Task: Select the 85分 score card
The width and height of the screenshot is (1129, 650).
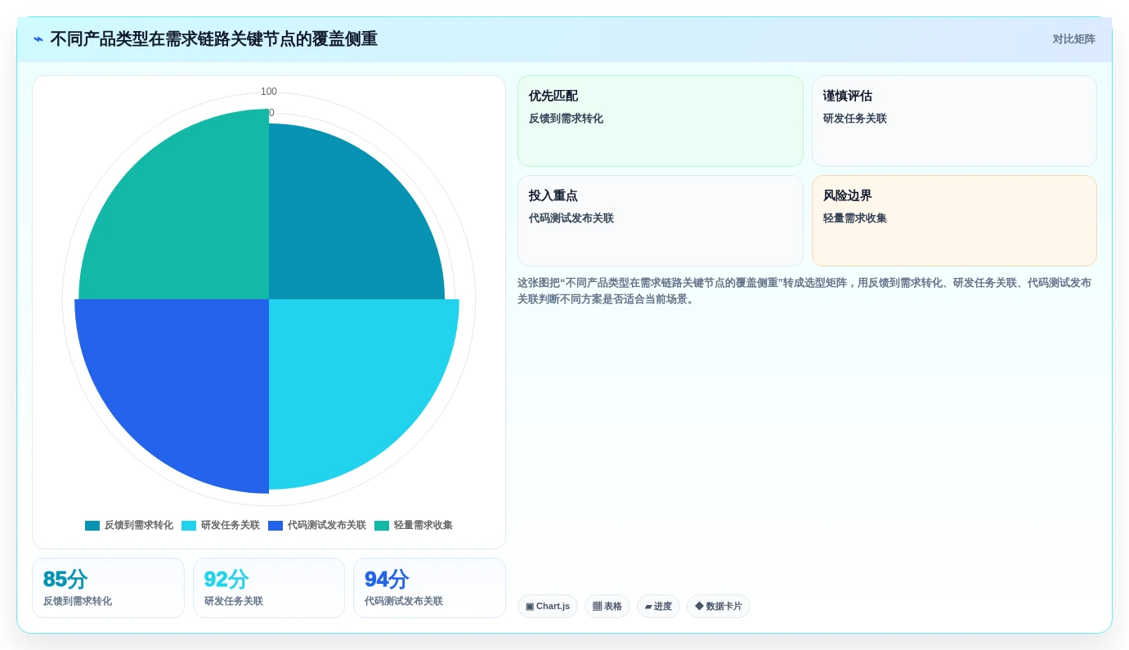Action: coord(108,588)
